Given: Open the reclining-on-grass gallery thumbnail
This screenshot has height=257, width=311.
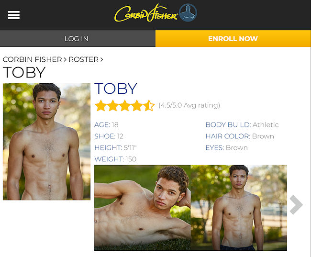Looking at the screenshot, I should tap(143, 208).
